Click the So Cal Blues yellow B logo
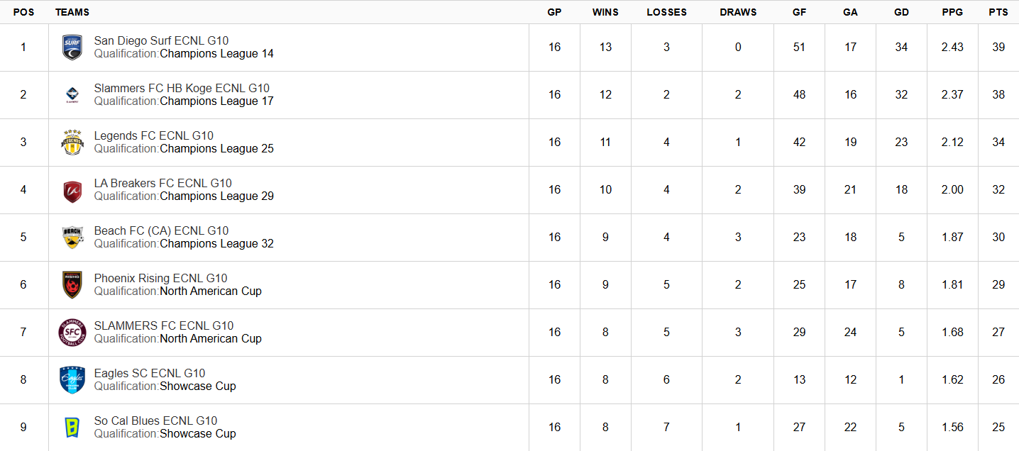This screenshot has height=451, width=1019. pos(72,428)
